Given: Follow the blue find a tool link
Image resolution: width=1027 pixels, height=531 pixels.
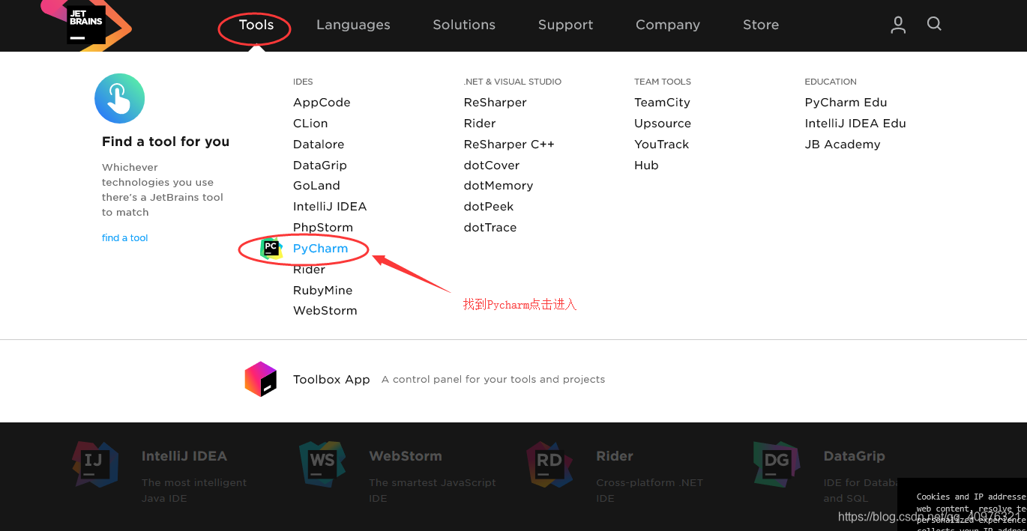Looking at the screenshot, I should [x=125, y=238].
